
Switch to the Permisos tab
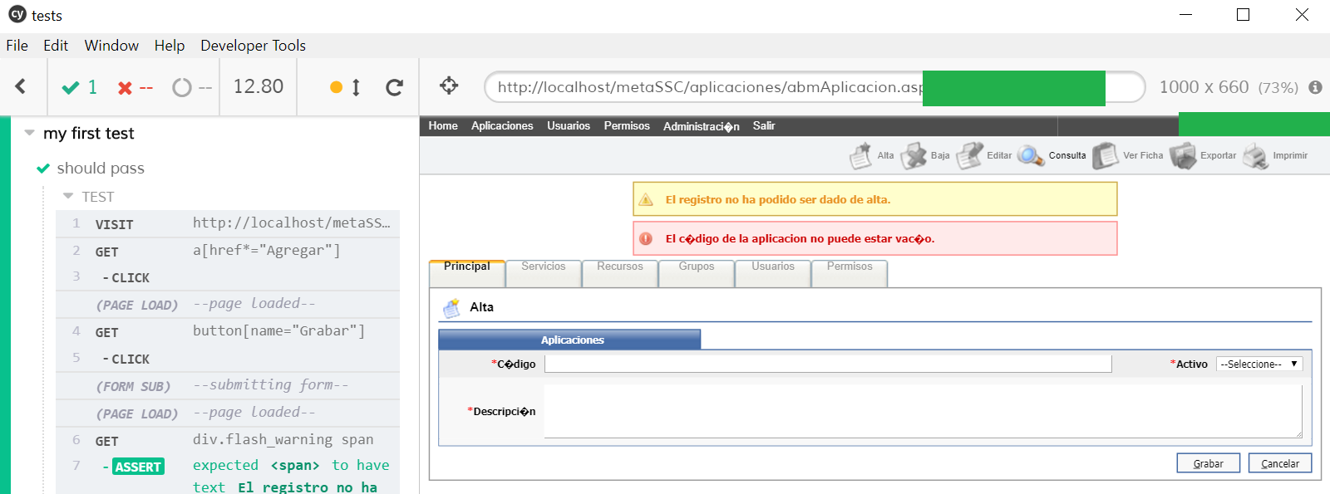[850, 272]
